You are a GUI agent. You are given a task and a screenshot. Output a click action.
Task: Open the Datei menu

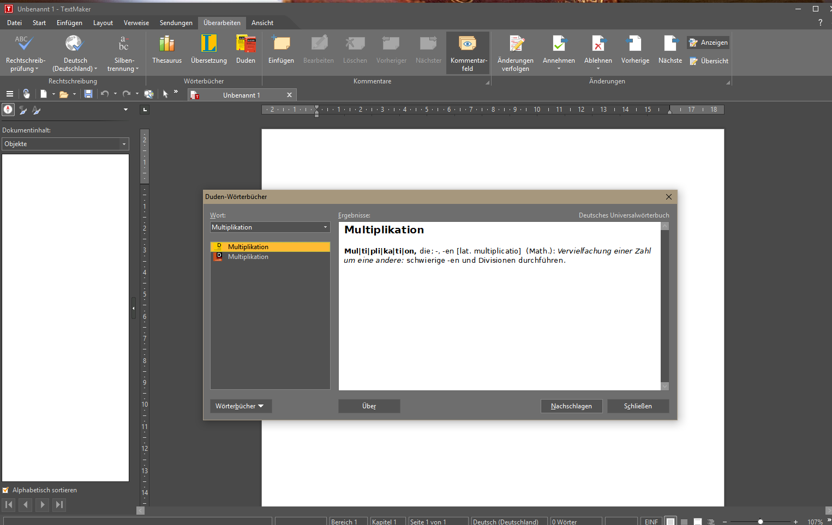(14, 23)
